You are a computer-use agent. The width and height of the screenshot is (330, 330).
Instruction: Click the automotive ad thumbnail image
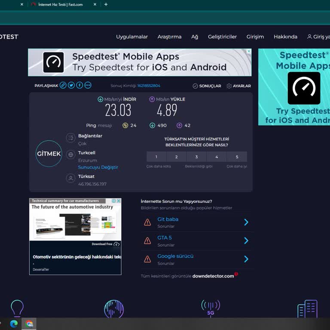pos(75,226)
